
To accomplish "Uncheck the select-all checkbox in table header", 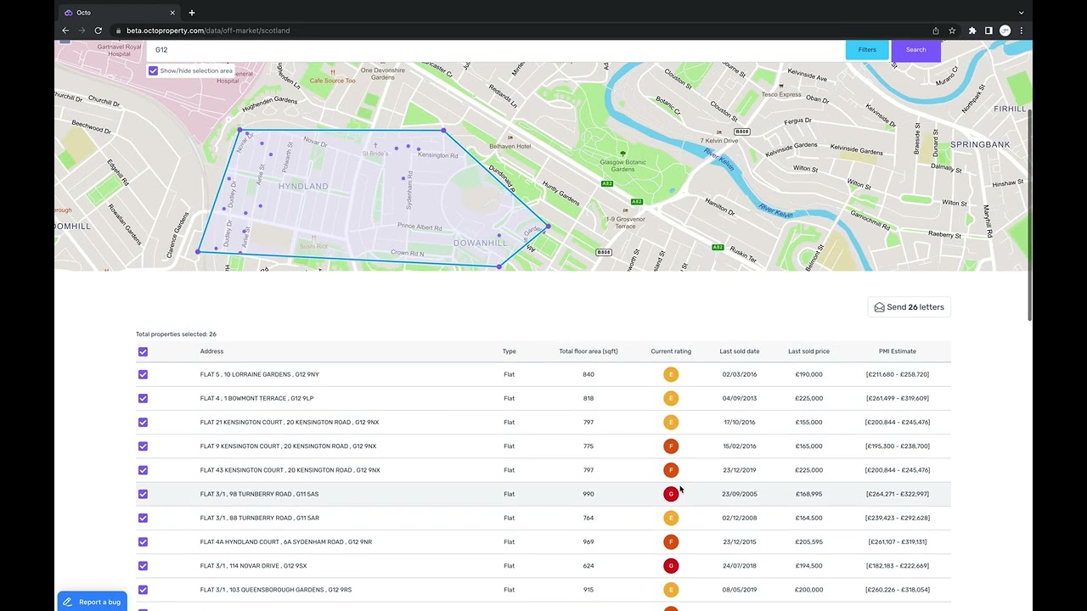I will pyautogui.click(x=143, y=351).
